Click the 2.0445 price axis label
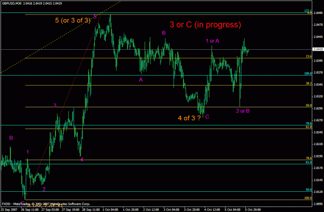The image size is (324, 212). click(317, 37)
